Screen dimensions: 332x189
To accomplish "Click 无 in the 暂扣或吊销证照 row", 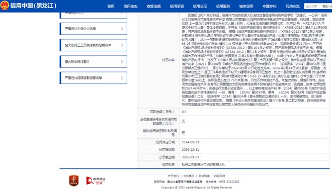I will pos(184,133).
